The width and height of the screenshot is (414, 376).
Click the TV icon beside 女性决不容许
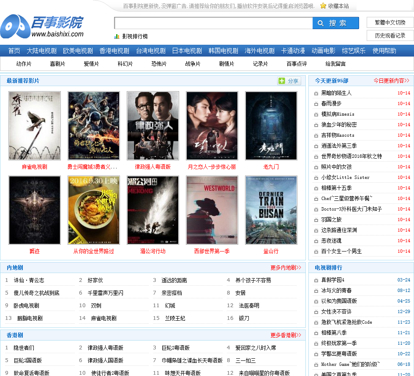316,312
